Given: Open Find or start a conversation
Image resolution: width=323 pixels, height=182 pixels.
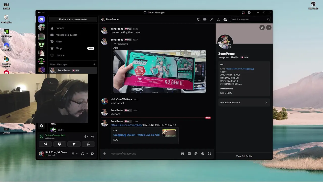Looking at the screenshot, I should [73, 19].
